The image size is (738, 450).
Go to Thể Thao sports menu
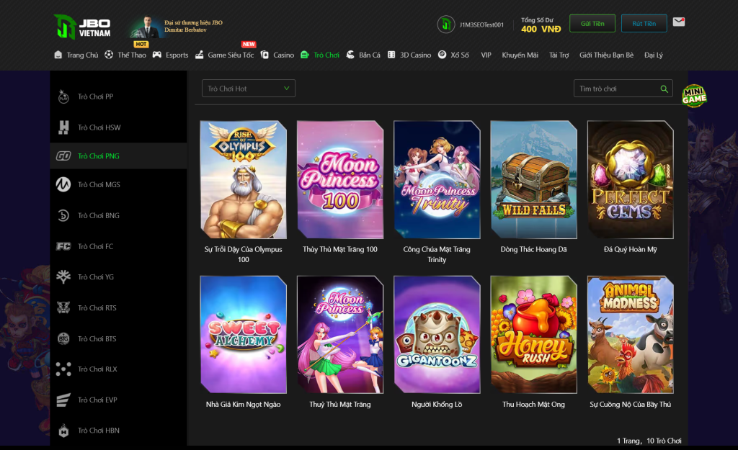pyautogui.click(x=125, y=55)
